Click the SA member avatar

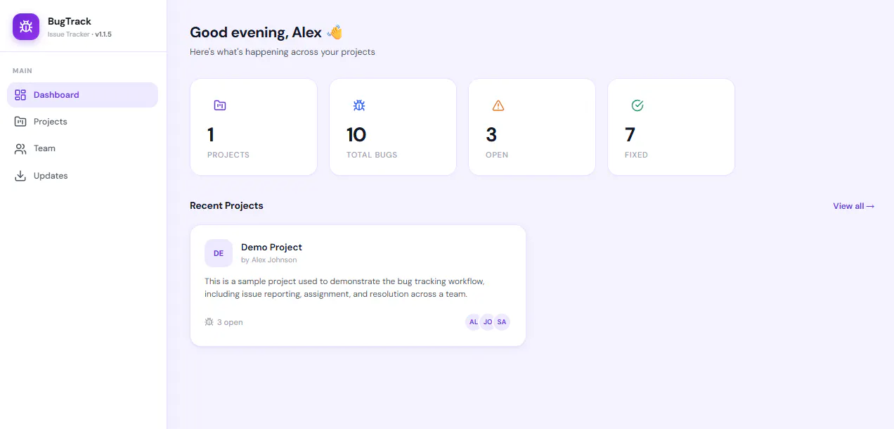502,322
